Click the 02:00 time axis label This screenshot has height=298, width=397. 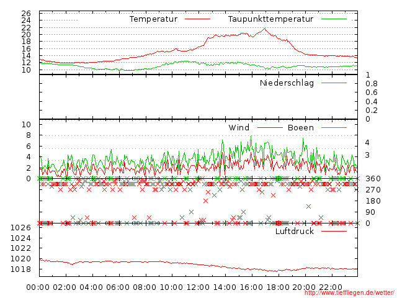point(65,287)
